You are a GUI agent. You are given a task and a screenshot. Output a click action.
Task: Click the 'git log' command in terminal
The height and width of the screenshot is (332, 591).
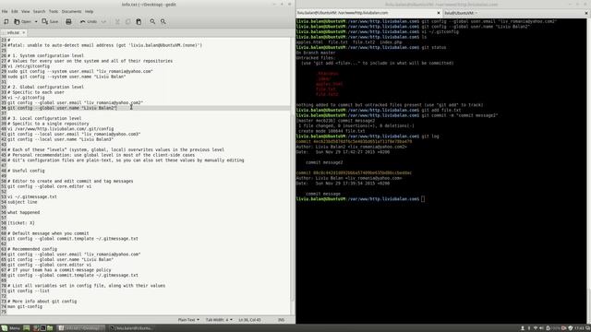430,136
